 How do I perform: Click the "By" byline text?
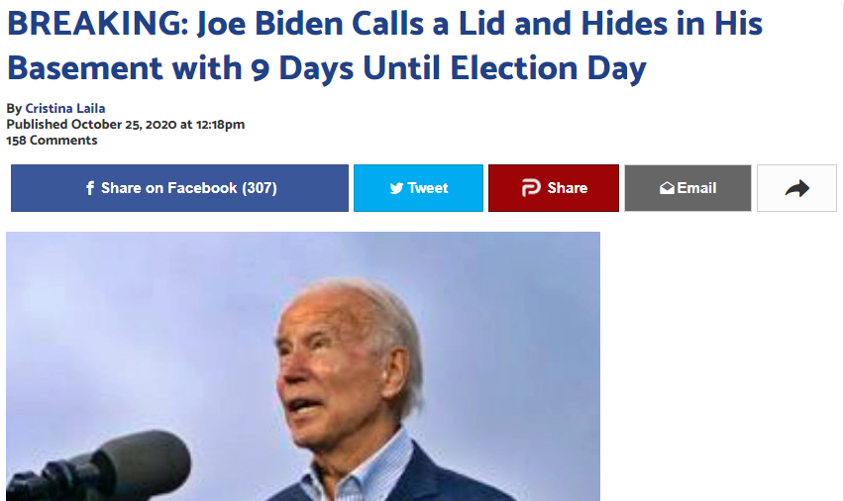coord(14,108)
